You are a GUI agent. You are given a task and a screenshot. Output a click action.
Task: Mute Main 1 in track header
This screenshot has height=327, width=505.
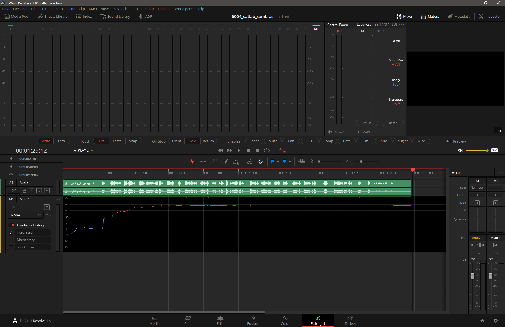point(47,207)
